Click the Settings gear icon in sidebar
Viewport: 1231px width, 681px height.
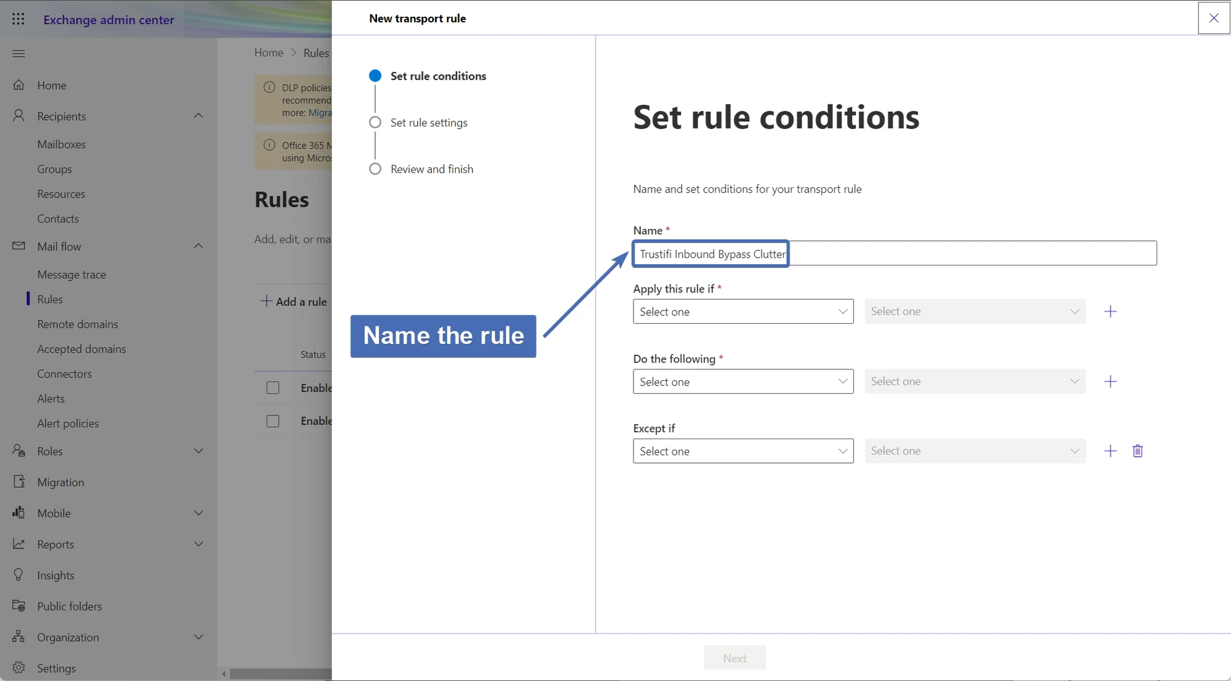19,668
